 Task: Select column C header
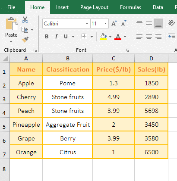click(x=114, y=58)
